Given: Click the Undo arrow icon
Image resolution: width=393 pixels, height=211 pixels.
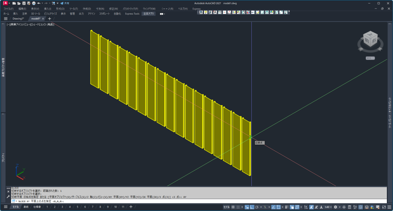Looking at the screenshot, I should click(x=39, y=3).
